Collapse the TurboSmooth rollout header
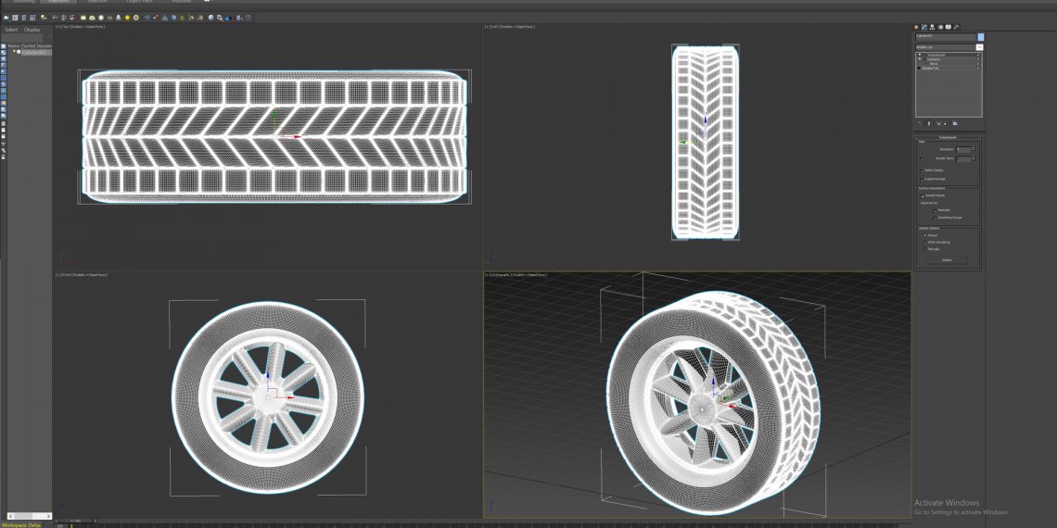The width and height of the screenshot is (1057, 528). (x=946, y=137)
